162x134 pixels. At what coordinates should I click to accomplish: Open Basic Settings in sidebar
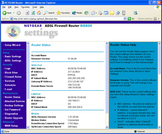pyautogui.click(x=13, y=56)
